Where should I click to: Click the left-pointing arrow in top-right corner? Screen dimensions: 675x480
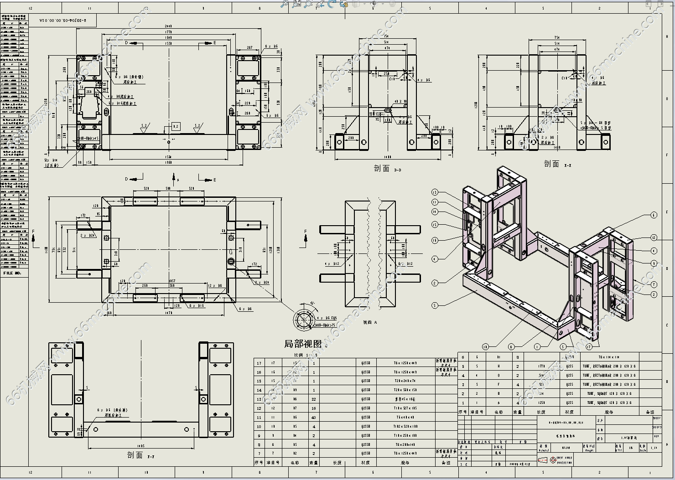pos(649,3)
